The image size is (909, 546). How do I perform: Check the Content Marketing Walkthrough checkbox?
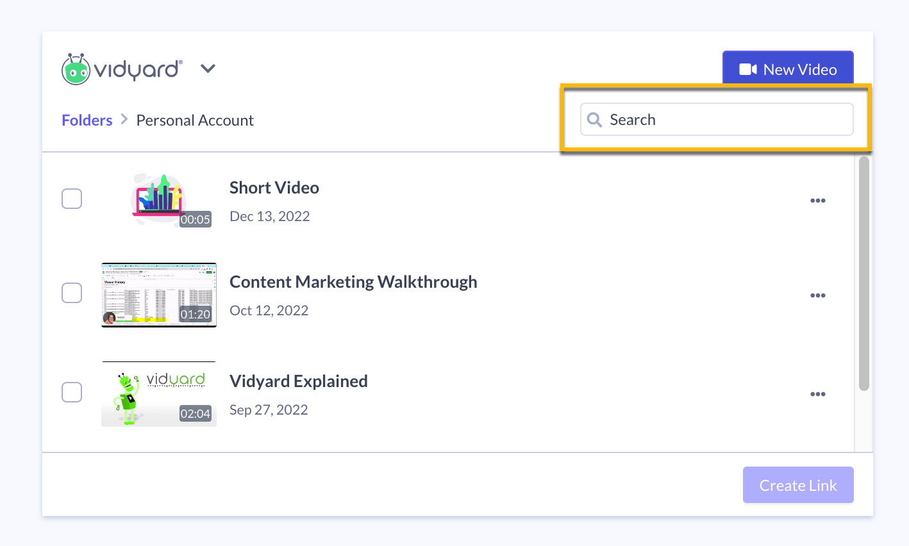[x=72, y=293]
